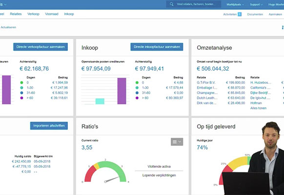Click the search magnifier icon

tap(172, 4)
